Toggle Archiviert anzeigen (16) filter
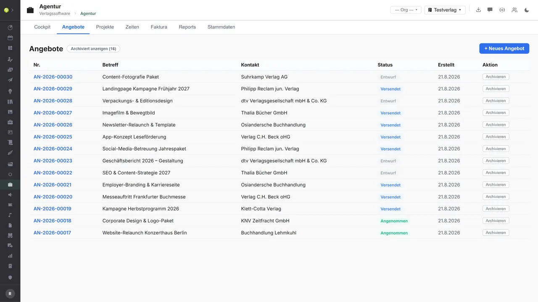The height and width of the screenshot is (302, 538). tap(93, 49)
